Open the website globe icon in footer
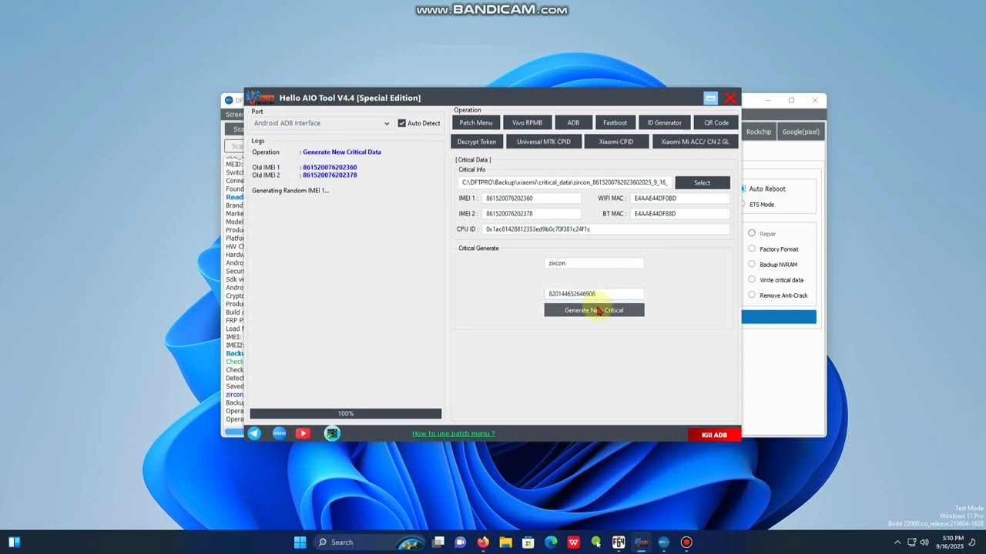Screen dimensions: 986x554 [x=279, y=433]
